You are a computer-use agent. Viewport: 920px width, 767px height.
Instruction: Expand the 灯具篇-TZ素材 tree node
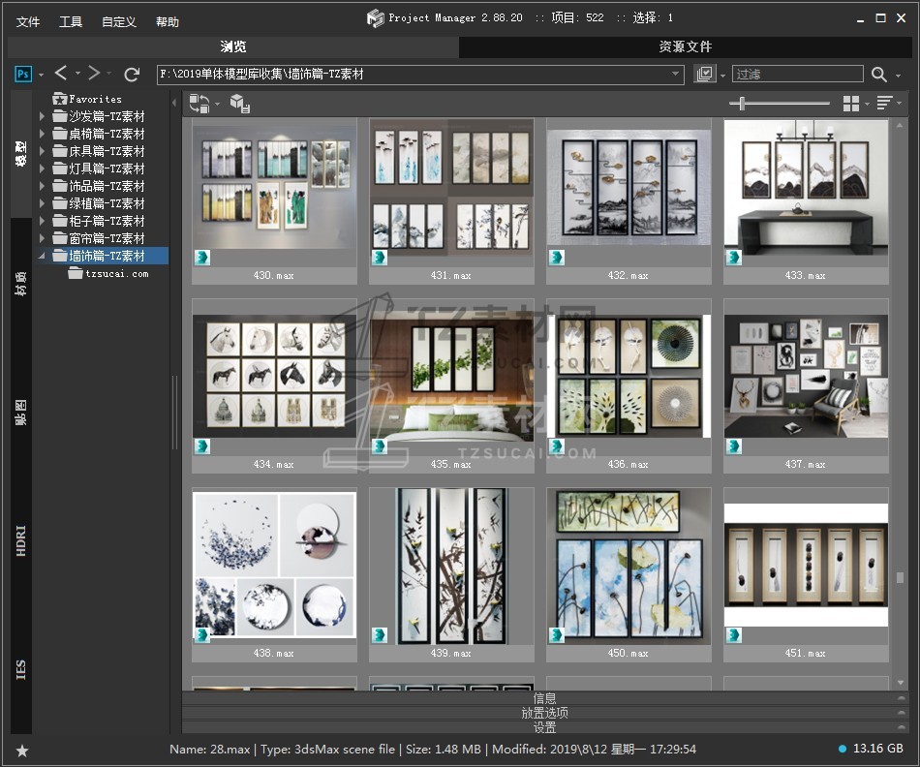[42, 169]
